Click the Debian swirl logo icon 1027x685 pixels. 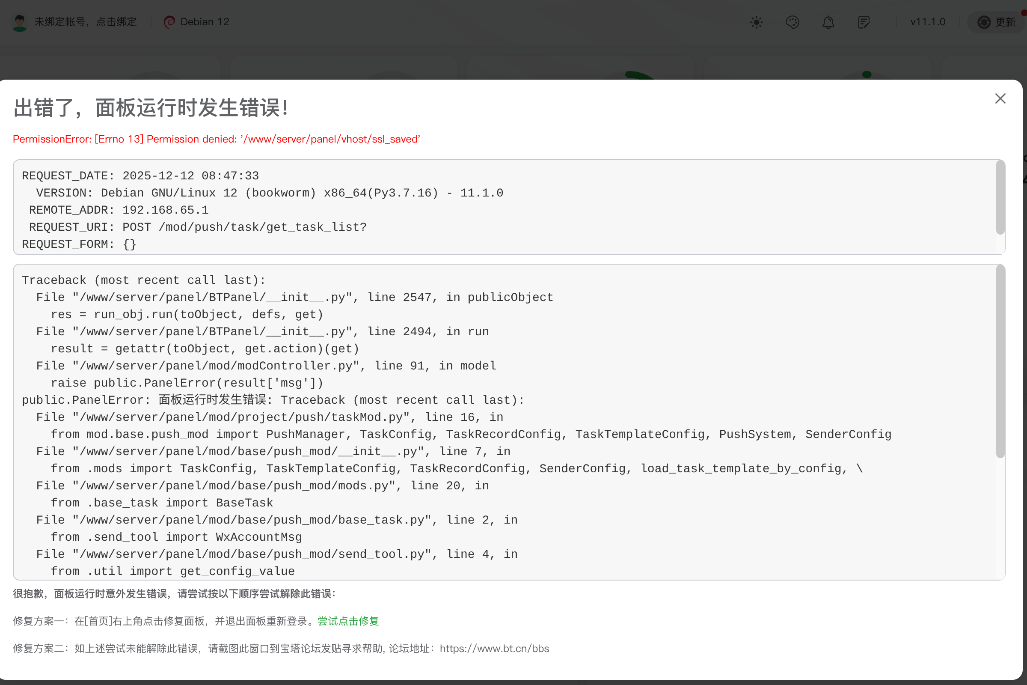point(169,22)
